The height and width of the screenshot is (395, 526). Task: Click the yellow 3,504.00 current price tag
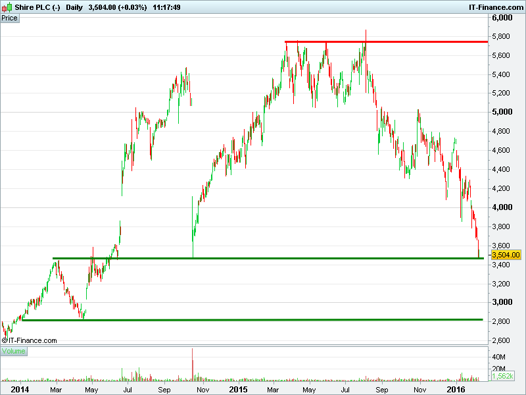pos(506,255)
